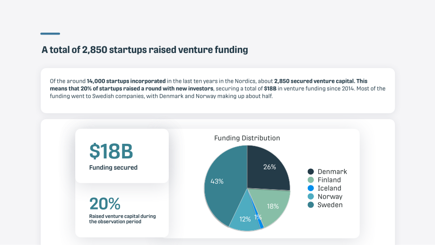Viewport: 435px width, 245px height.
Task: Click the Iceland legend color dot
Action: [311, 188]
